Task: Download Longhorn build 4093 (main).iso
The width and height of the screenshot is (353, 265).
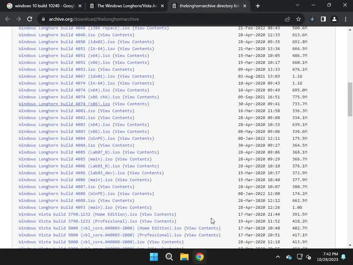Action: pyautogui.click(x=65, y=207)
